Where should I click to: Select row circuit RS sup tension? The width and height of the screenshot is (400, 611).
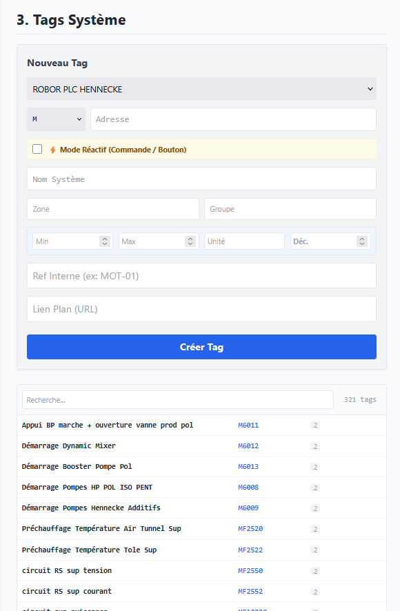point(201,570)
